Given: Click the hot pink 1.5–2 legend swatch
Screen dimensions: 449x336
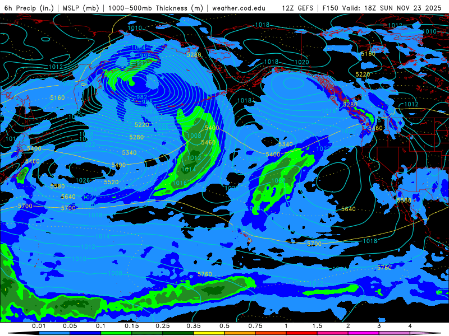Looking at the screenshot, I should click(333, 333).
